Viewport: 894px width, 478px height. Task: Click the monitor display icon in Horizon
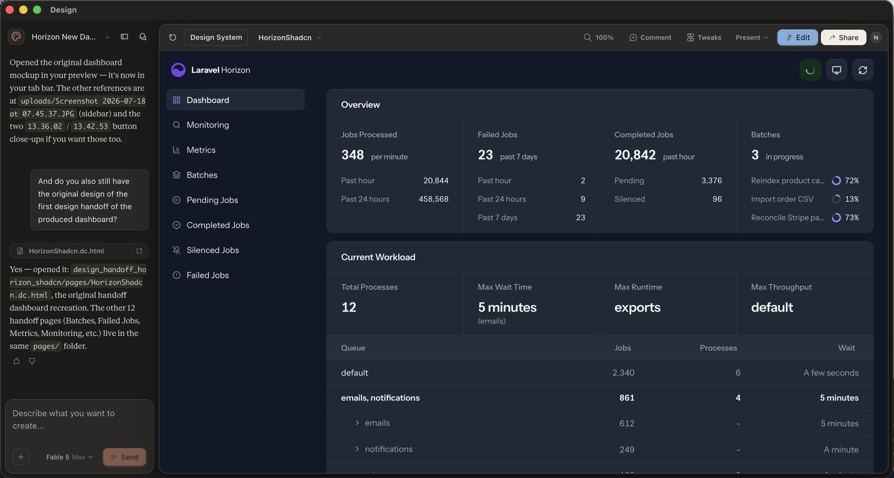[836, 70]
